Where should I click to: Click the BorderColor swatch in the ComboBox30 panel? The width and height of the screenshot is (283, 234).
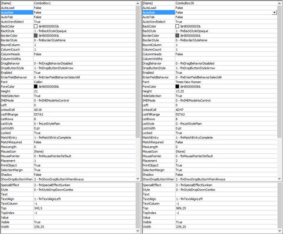coord(177,35)
